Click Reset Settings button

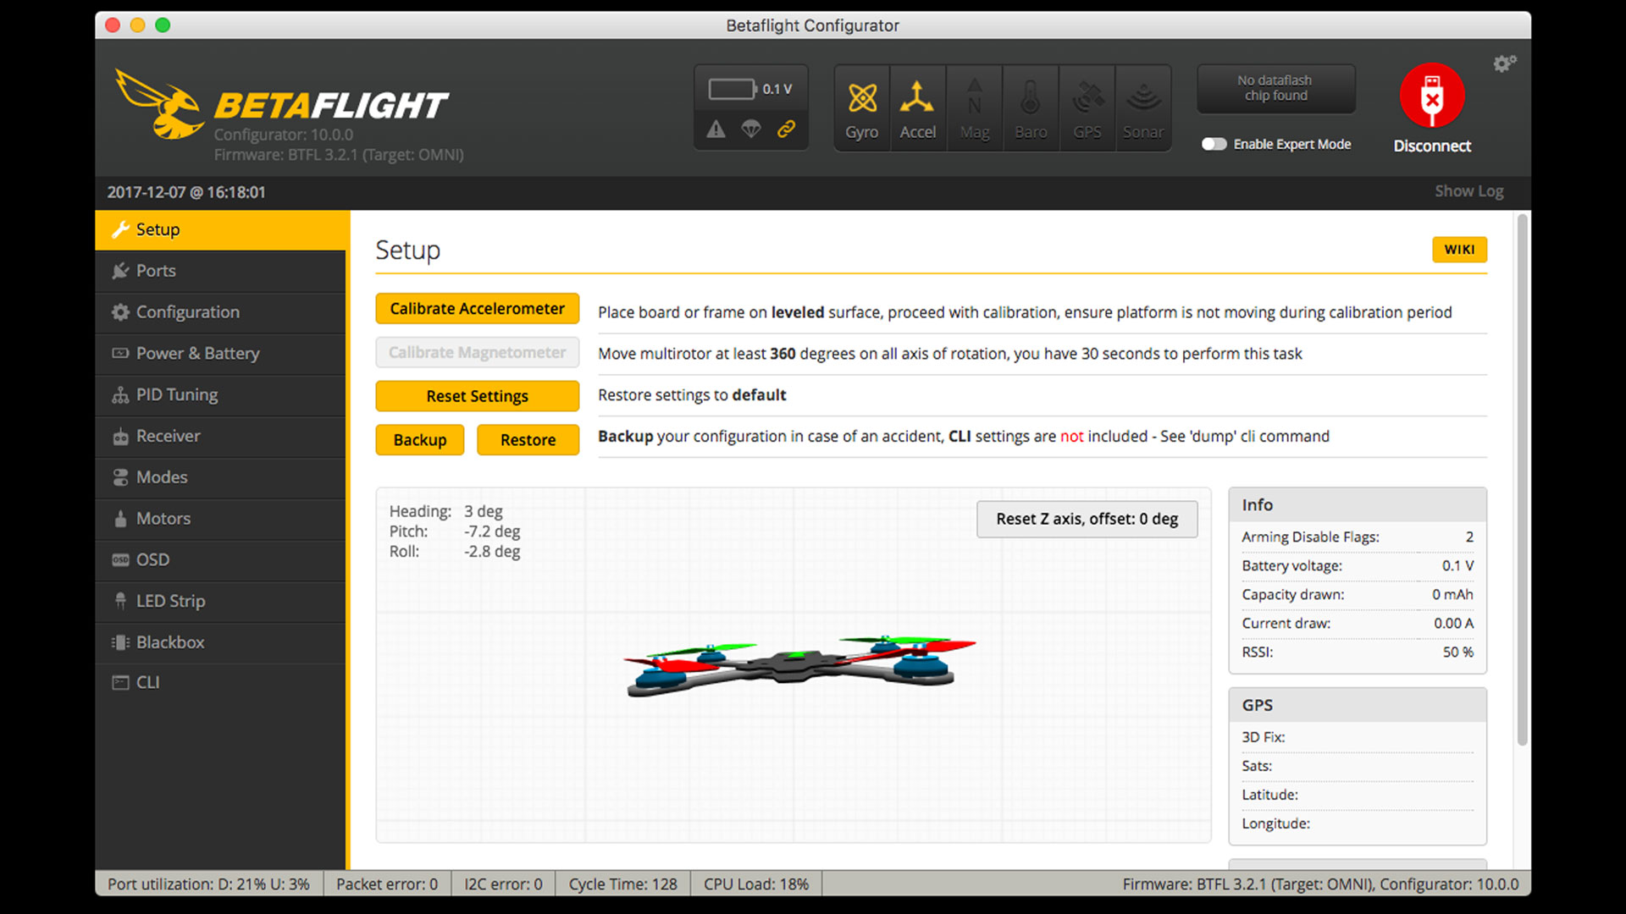coord(478,396)
